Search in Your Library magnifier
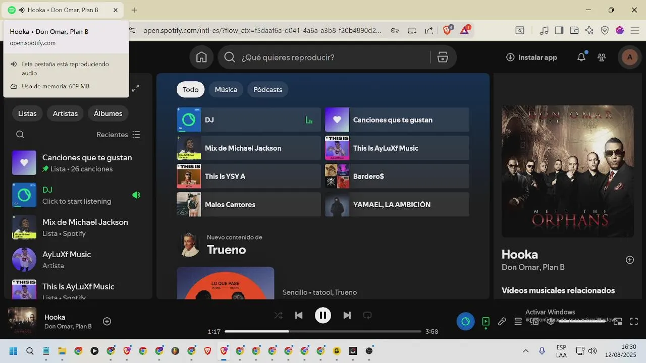Screen dimensions: 646x363 pyautogui.click(x=20, y=135)
